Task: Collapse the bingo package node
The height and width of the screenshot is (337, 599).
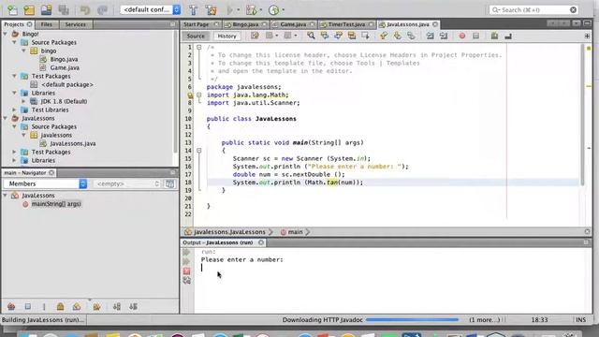Action: (x=23, y=51)
